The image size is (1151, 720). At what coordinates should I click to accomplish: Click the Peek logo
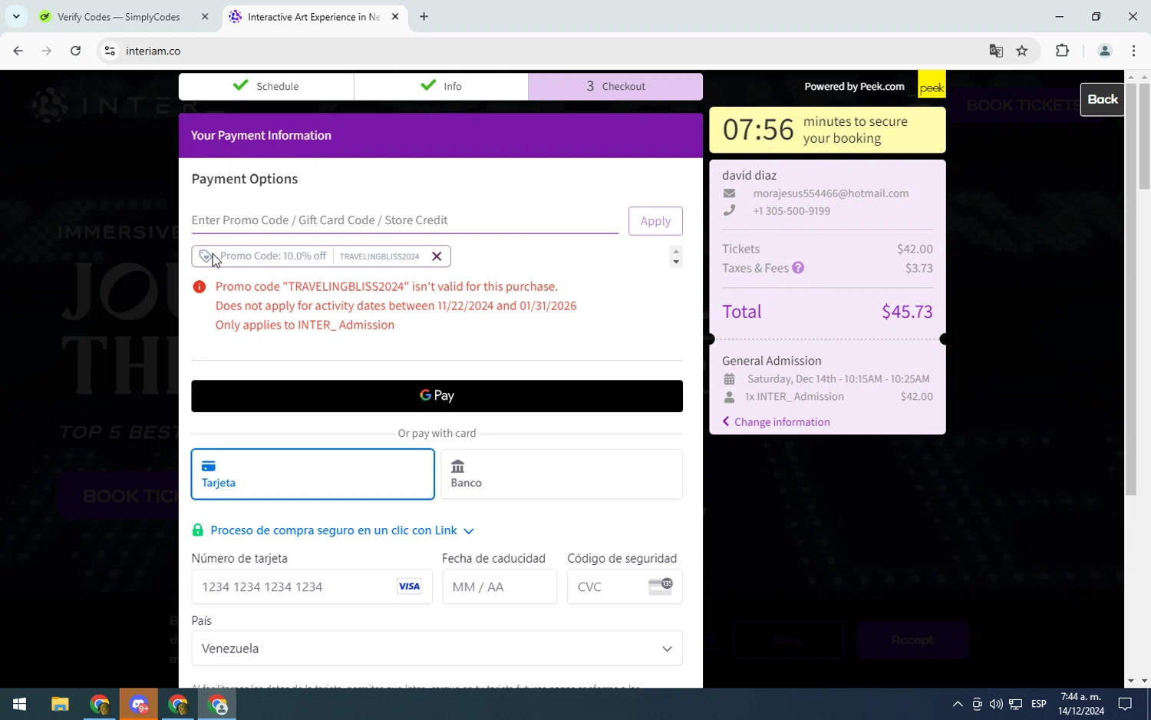click(x=932, y=84)
